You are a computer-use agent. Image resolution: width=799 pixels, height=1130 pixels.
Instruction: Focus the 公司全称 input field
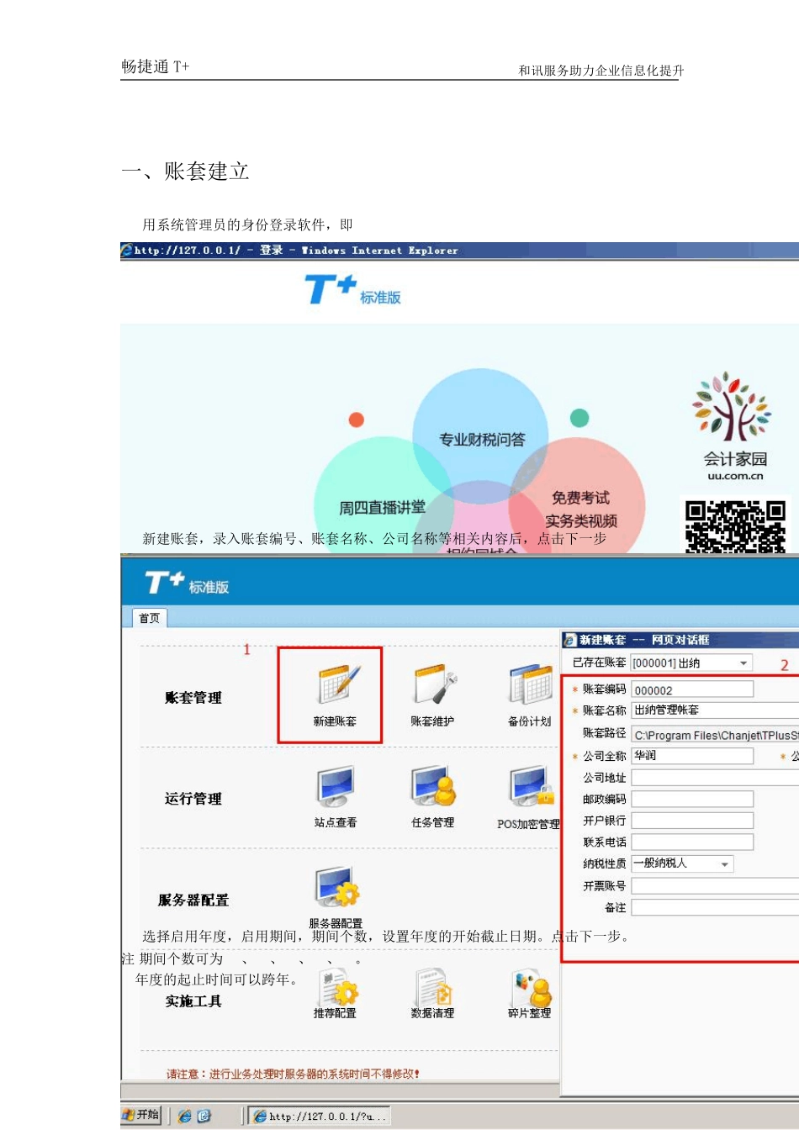click(x=692, y=756)
